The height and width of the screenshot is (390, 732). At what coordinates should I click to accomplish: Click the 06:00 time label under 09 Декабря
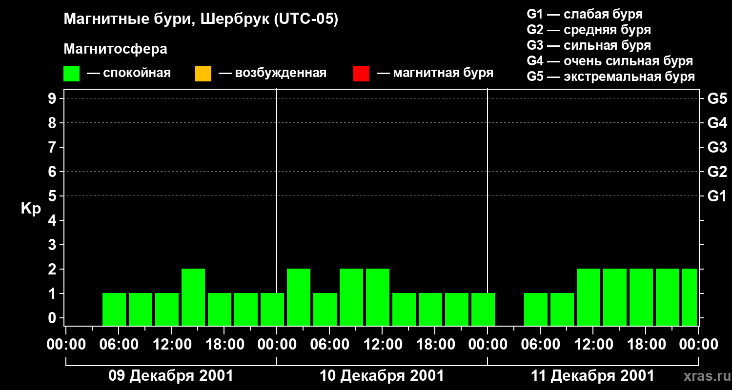pos(119,345)
